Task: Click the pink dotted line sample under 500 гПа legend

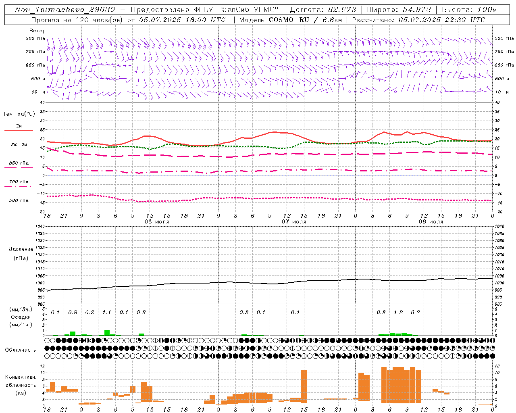Action: (x=18, y=205)
